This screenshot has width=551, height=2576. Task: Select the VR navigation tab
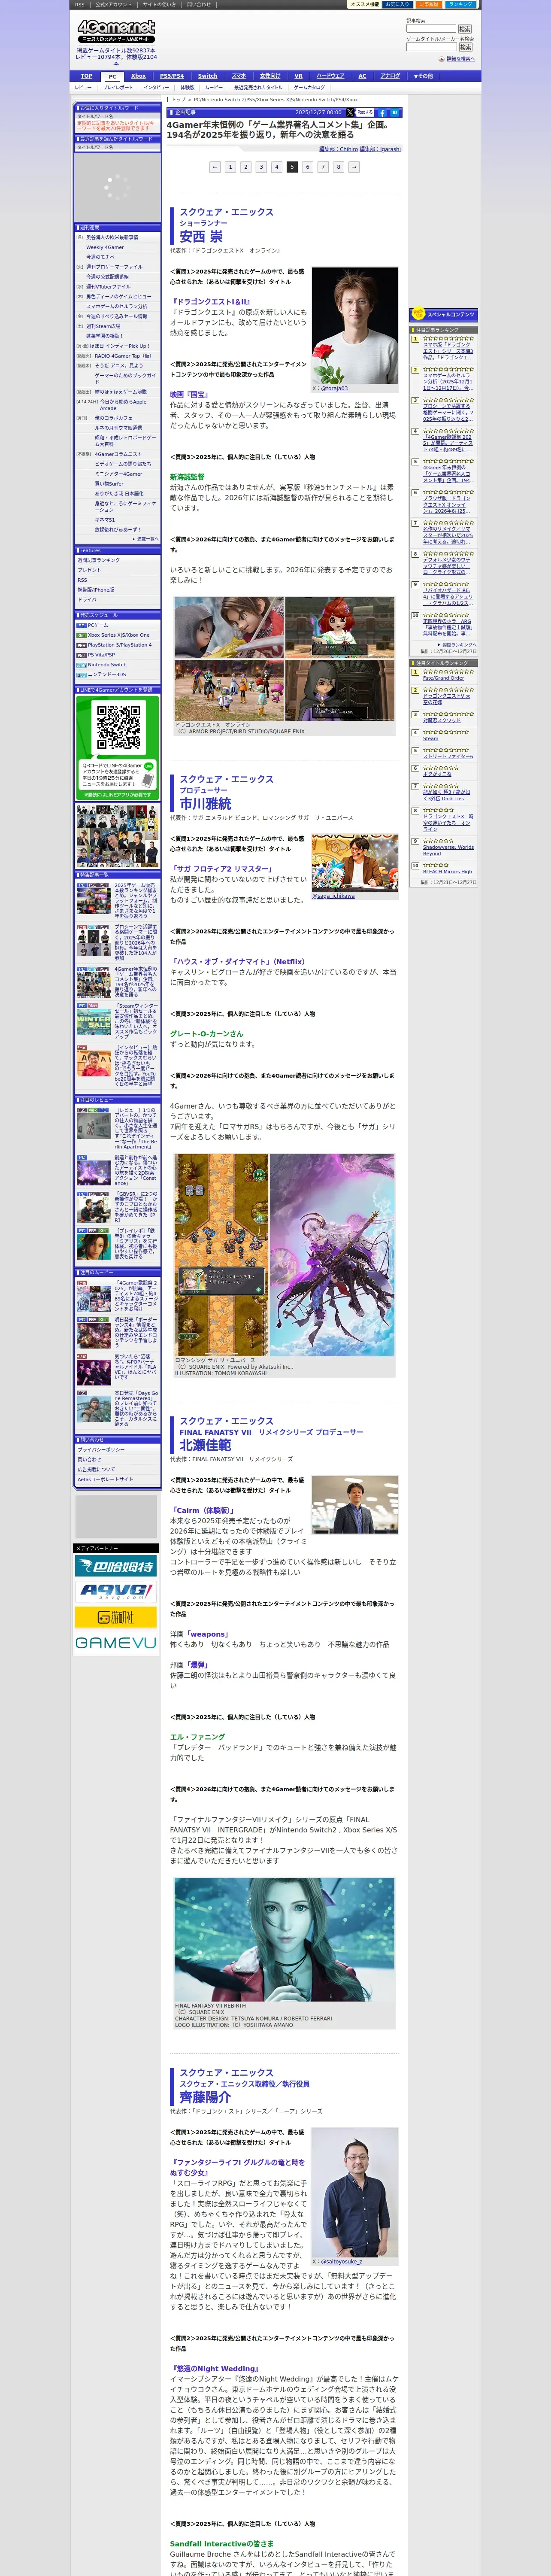(x=298, y=76)
